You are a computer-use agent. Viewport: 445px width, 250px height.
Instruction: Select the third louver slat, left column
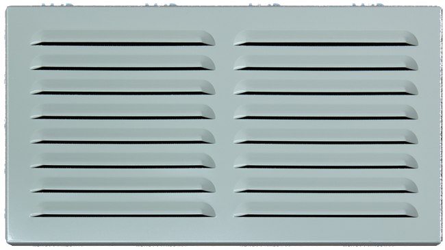tap(123, 87)
